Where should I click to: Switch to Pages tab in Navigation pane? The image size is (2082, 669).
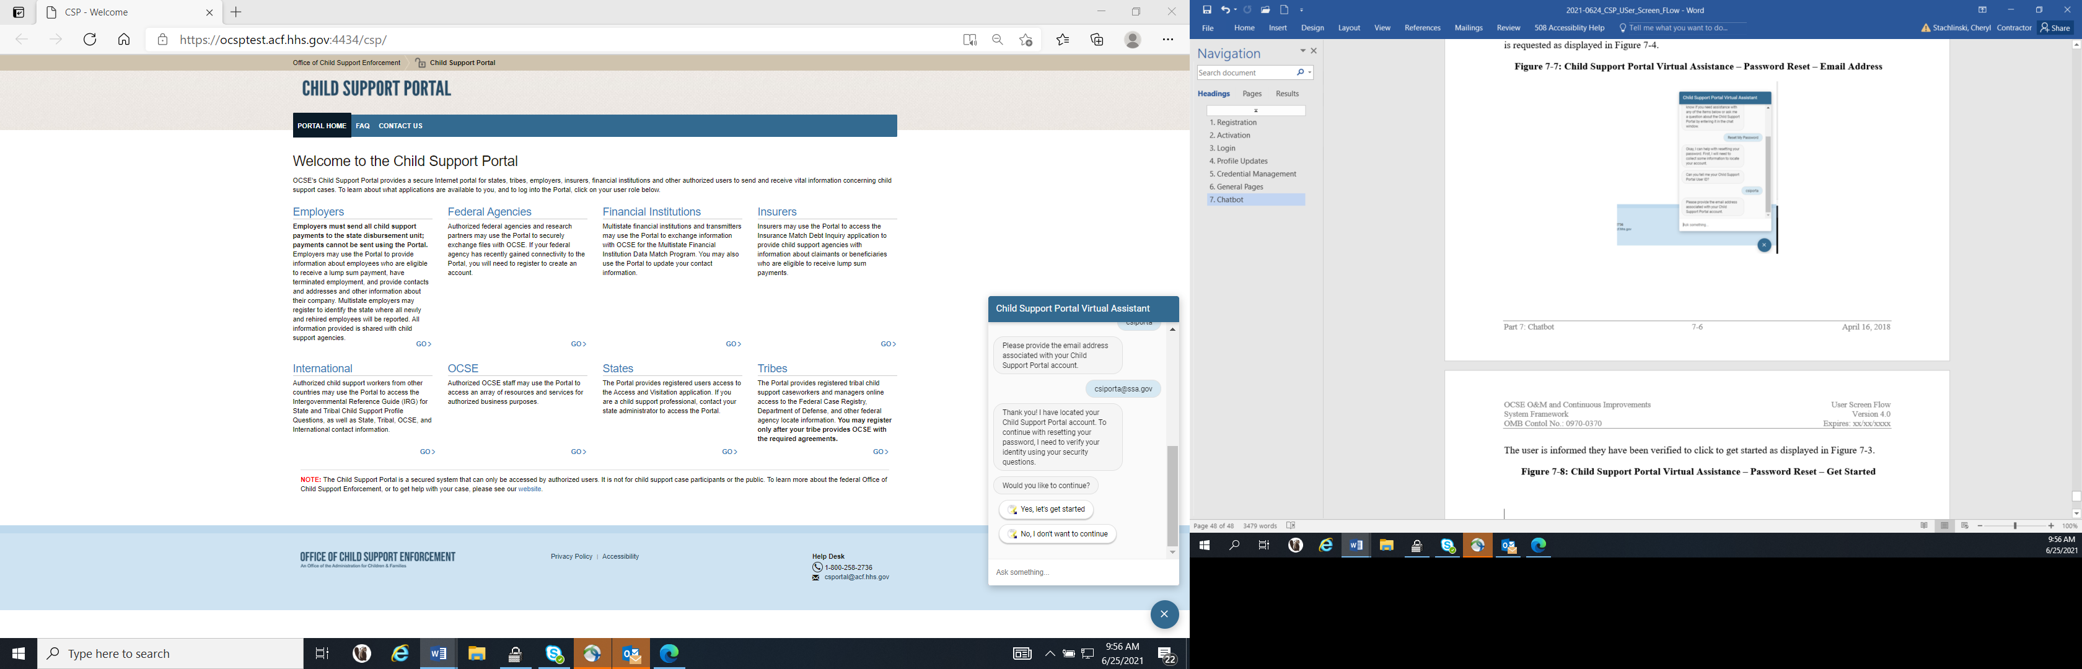click(x=1252, y=94)
